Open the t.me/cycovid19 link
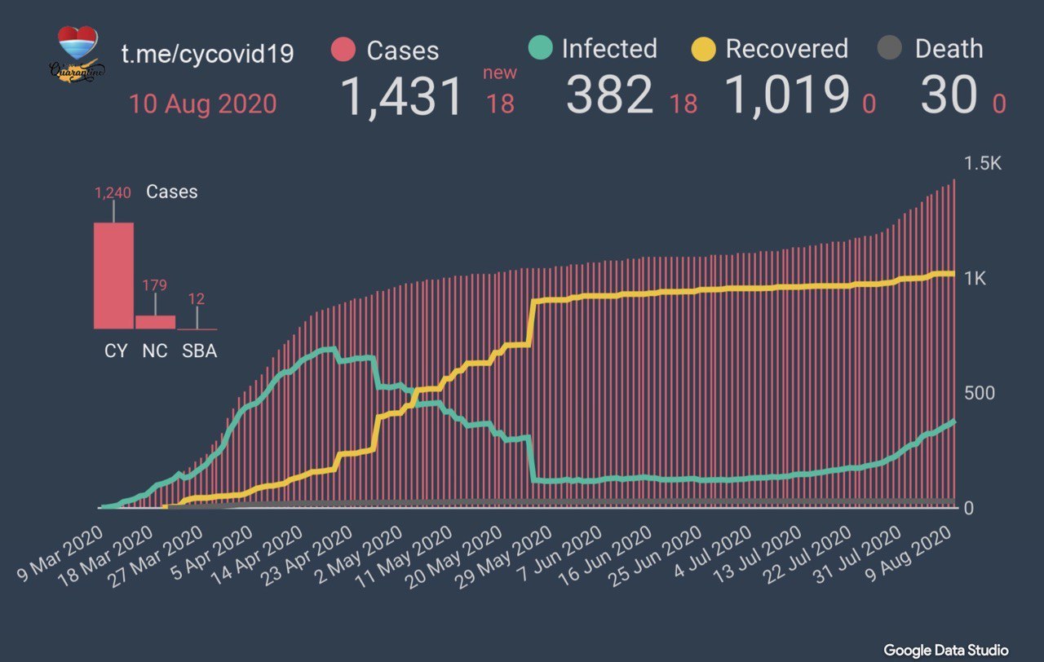Screen dimensions: 1044x662 [x=207, y=53]
